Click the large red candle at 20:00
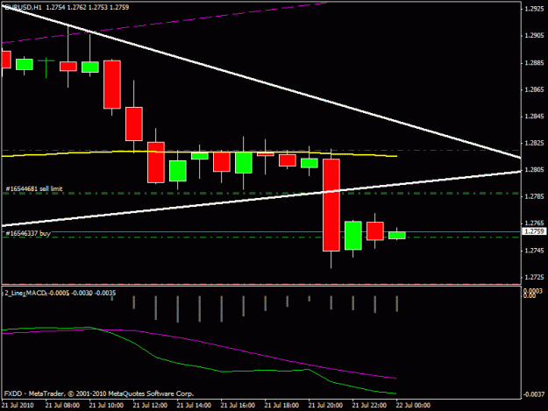Screen dimensions: 548x411 331,205
